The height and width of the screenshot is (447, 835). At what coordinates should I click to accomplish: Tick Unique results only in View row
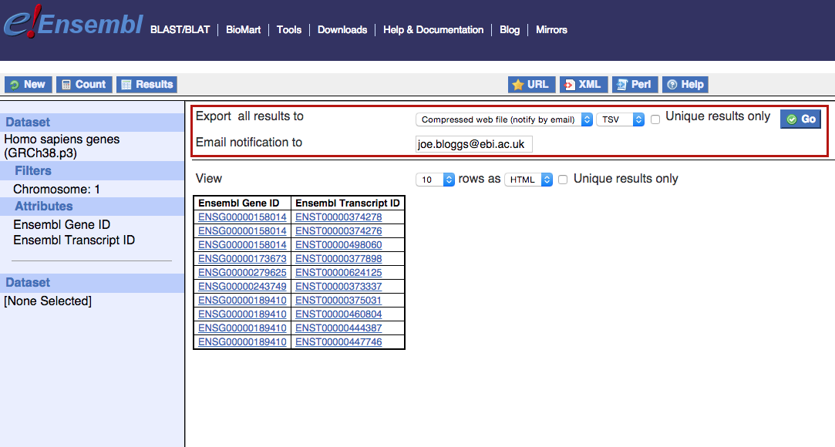point(563,180)
